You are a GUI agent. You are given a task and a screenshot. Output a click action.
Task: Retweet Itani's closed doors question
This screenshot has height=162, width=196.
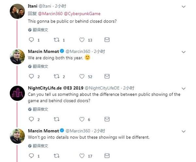click(x=56, y=40)
